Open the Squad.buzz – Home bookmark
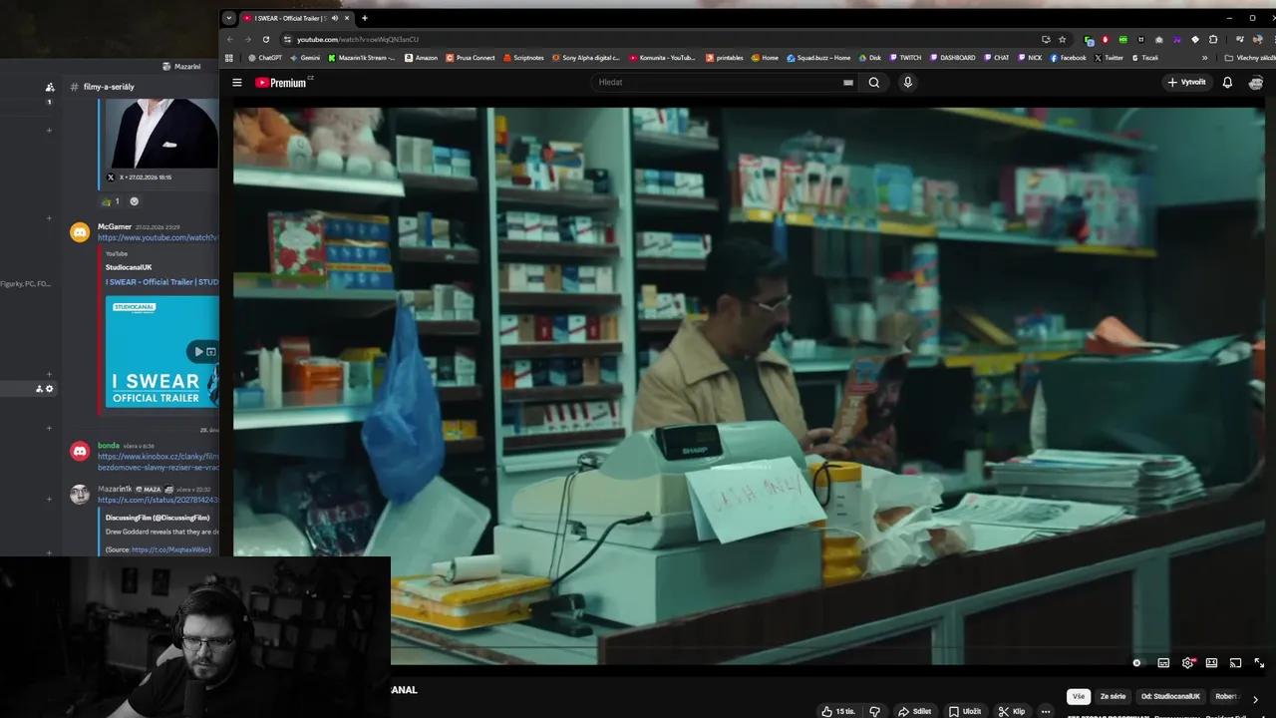This screenshot has width=1276, height=718. point(818,58)
